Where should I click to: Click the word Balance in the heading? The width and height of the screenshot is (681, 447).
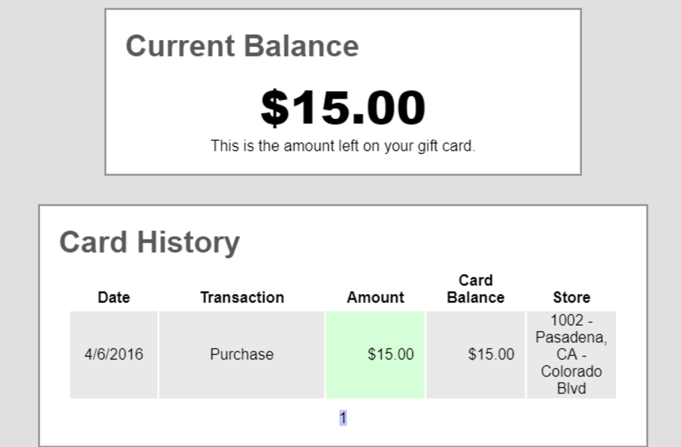coord(301,46)
